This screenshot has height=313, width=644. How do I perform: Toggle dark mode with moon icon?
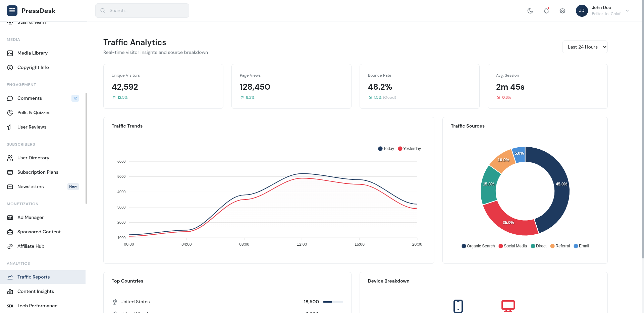530,11
